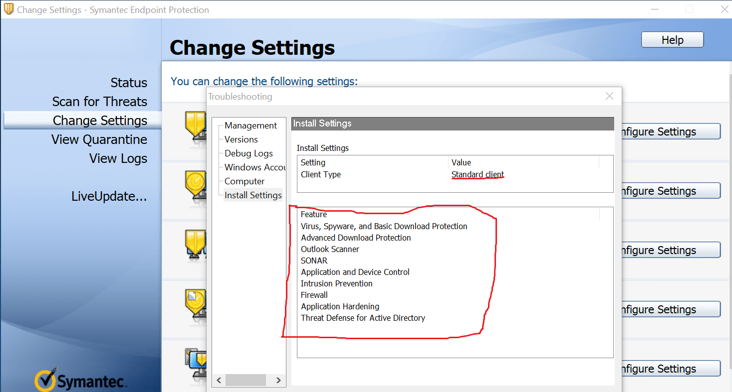This screenshot has height=392, width=732.
Task: Select Advanced Download Protection feature
Action: click(356, 238)
